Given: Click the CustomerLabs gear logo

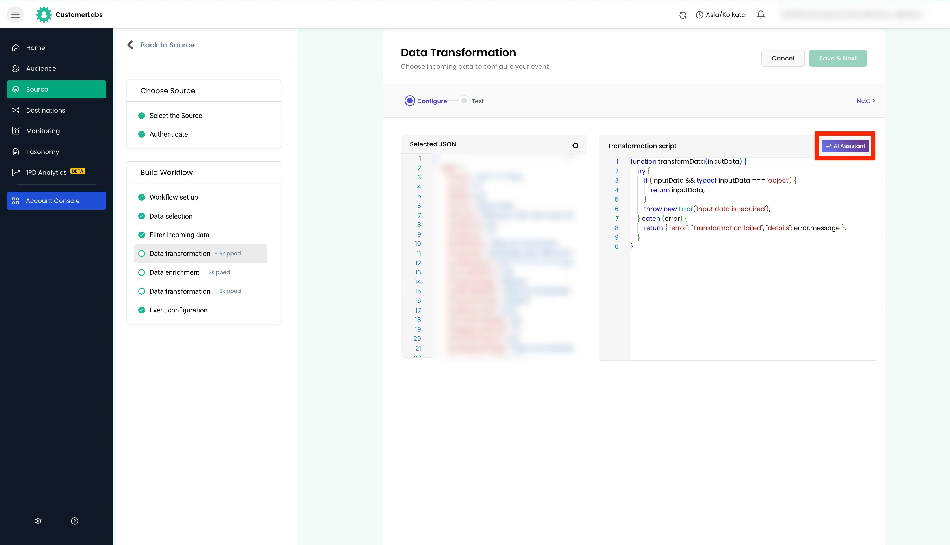Looking at the screenshot, I should coord(44,15).
